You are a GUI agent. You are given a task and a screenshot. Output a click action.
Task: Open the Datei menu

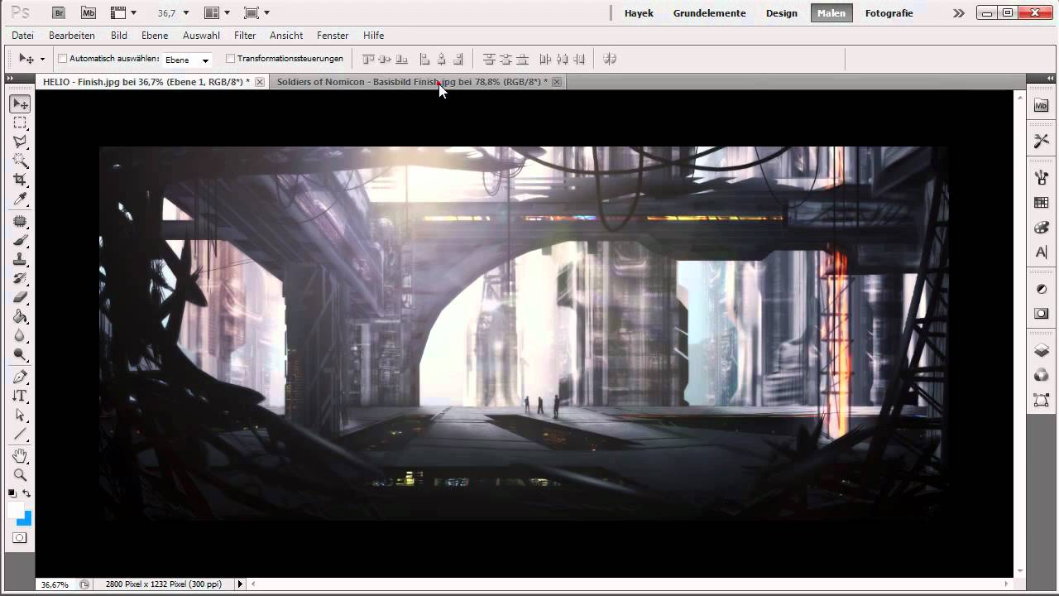pos(22,36)
